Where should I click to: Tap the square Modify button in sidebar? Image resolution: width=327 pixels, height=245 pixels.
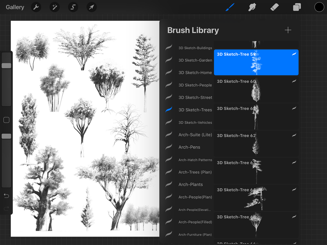(7, 120)
